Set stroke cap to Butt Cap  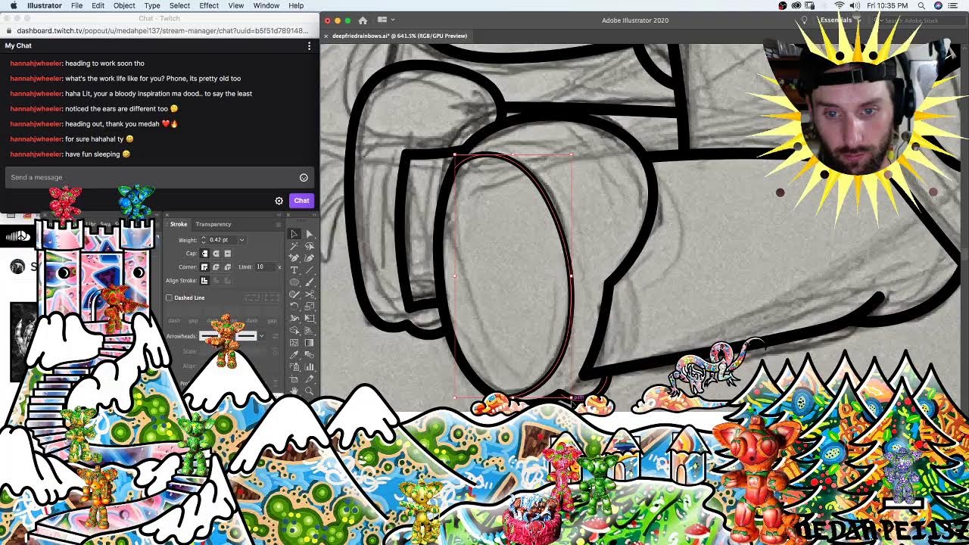tap(204, 254)
